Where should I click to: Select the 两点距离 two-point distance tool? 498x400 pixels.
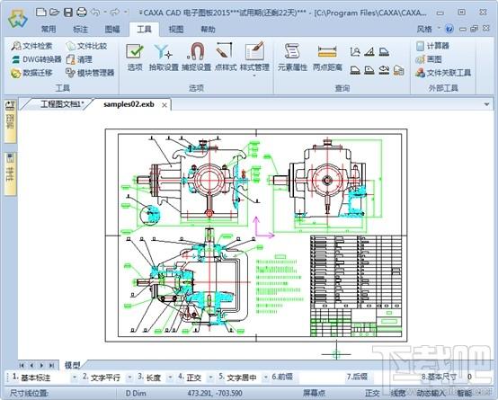[327, 57]
